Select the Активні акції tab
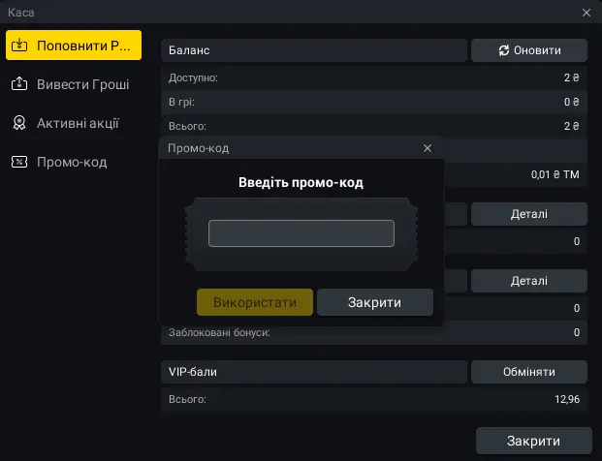Screen dimensions: 602x461 74,123
